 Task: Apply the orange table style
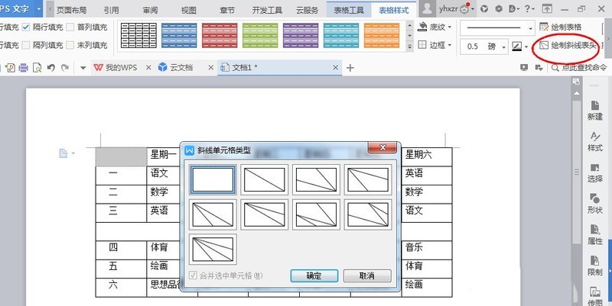click(x=382, y=35)
